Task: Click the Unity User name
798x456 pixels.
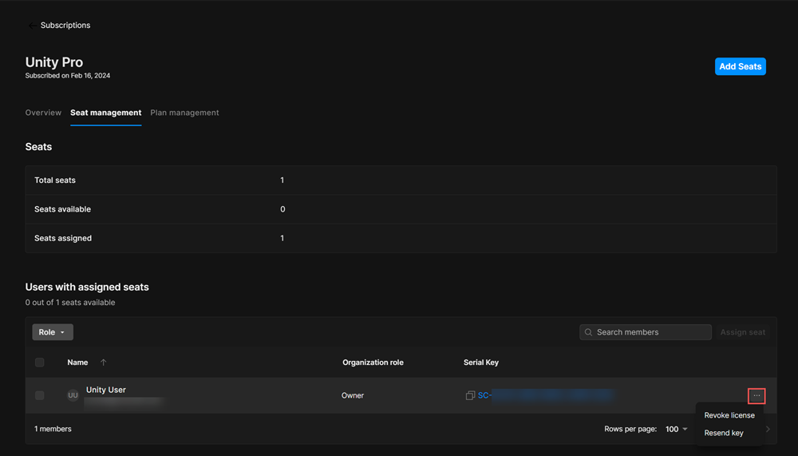Action: (106, 390)
